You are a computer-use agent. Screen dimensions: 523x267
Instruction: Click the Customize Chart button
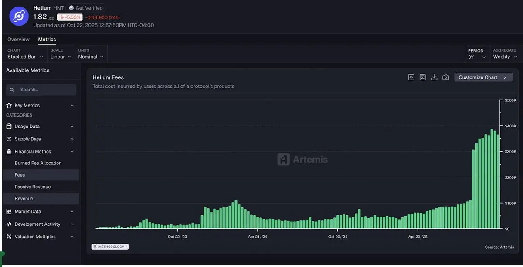pos(483,77)
